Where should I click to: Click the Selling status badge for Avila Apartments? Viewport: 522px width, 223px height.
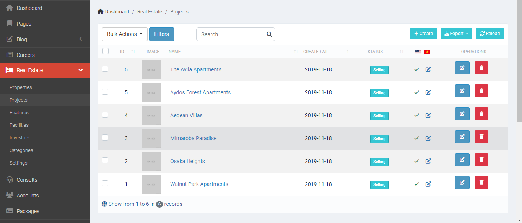[x=379, y=70]
